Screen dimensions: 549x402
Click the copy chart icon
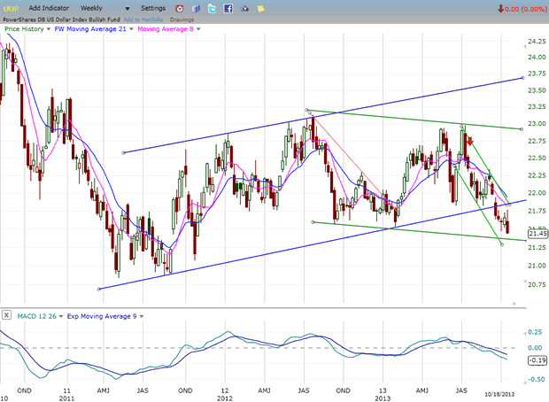(x=196, y=8)
